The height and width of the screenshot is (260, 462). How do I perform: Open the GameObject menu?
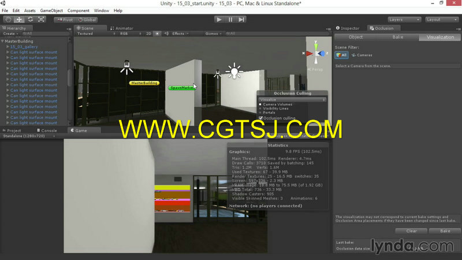pos(51,10)
